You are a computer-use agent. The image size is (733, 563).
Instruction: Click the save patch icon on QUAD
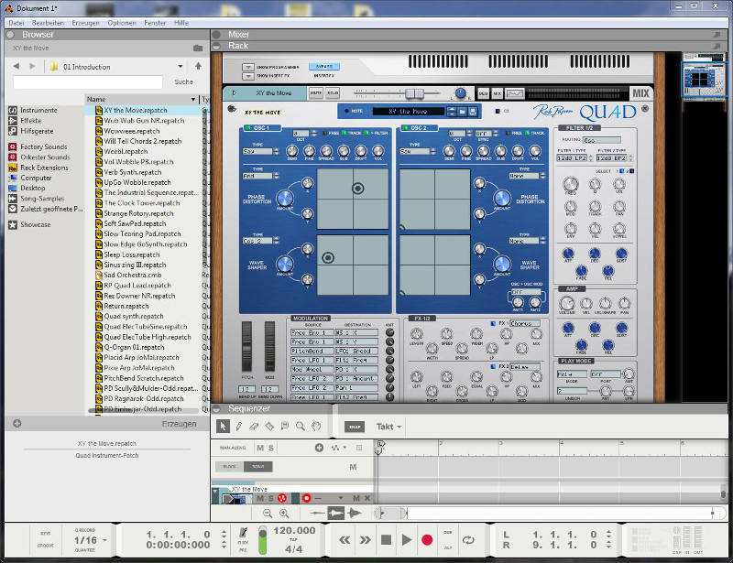pos(473,111)
